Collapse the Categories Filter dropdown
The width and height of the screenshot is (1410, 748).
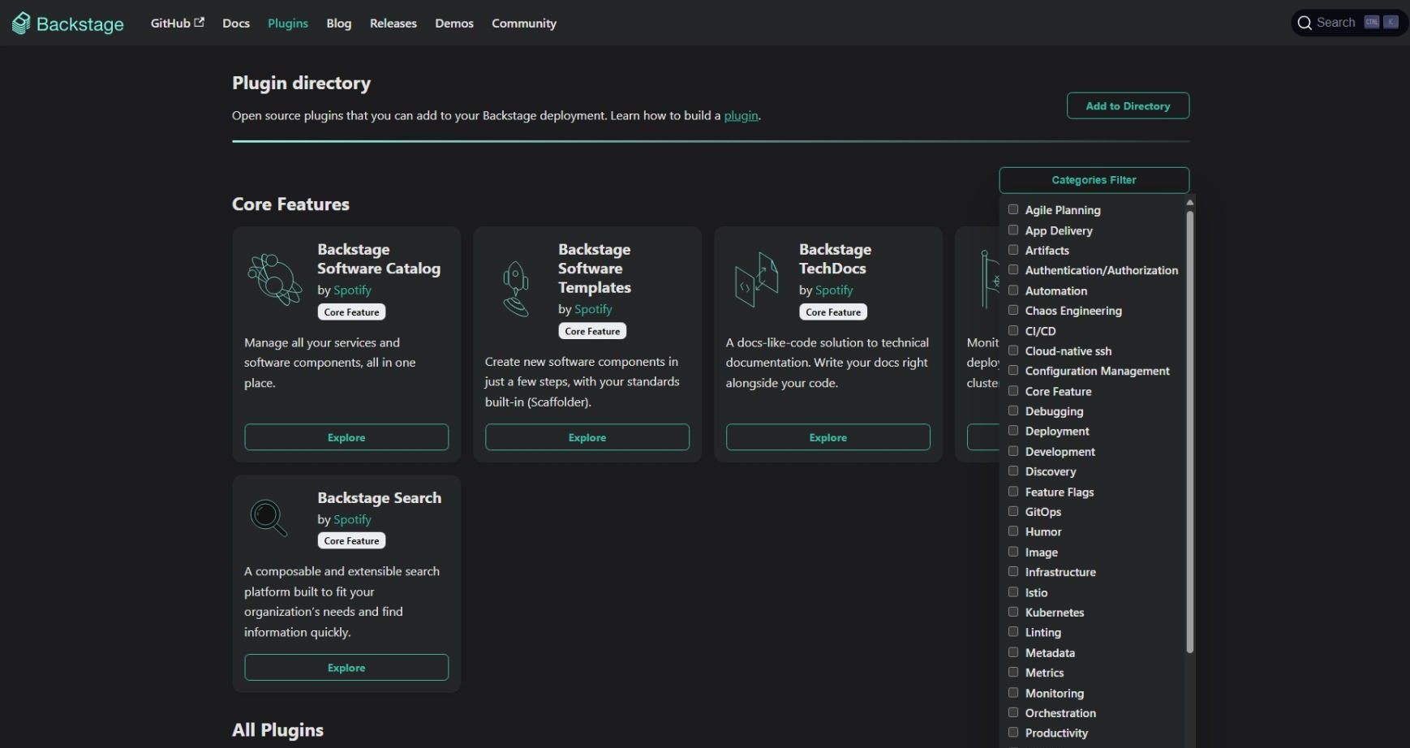click(1094, 180)
